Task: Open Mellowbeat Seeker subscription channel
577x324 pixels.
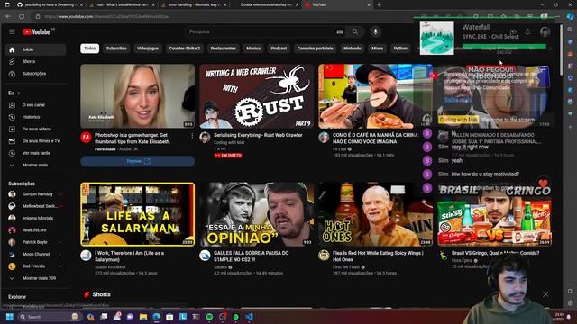Action: 36,206
